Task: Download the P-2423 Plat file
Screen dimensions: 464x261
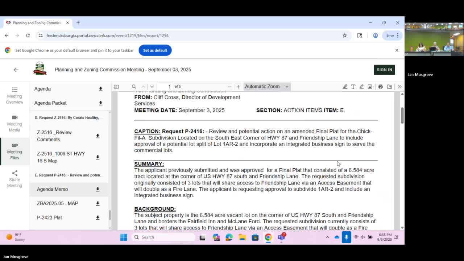Action: pyautogui.click(x=98, y=217)
